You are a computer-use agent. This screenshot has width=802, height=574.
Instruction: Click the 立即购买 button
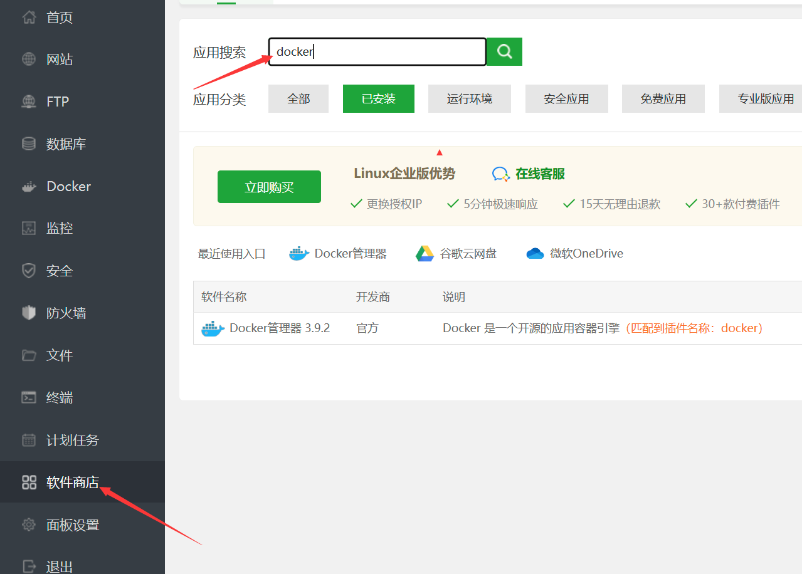pyautogui.click(x=269, y=187)
